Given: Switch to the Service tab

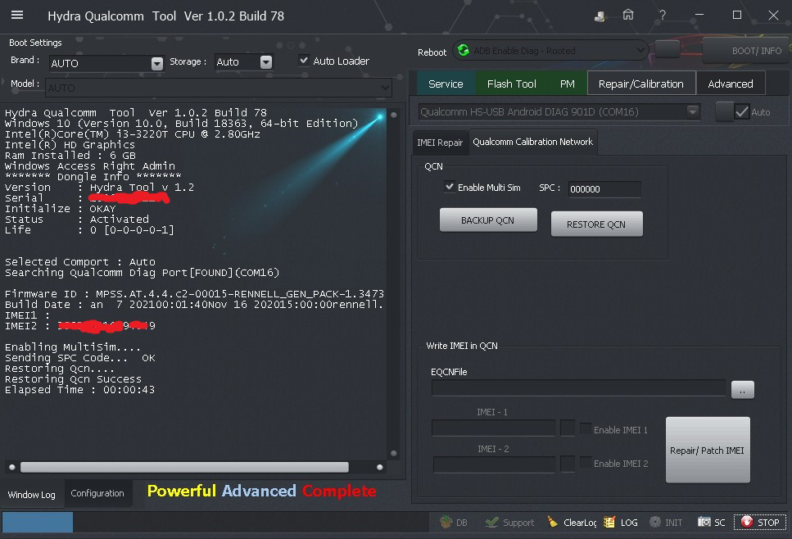Looking at the screenshot, I should point(446,84).
